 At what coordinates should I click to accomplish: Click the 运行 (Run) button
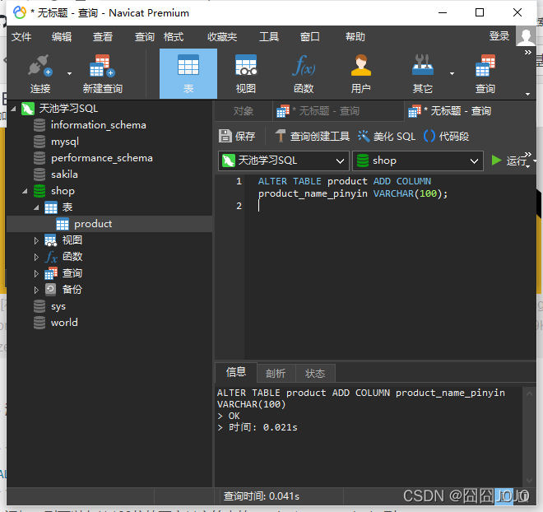tap(508, 161)
